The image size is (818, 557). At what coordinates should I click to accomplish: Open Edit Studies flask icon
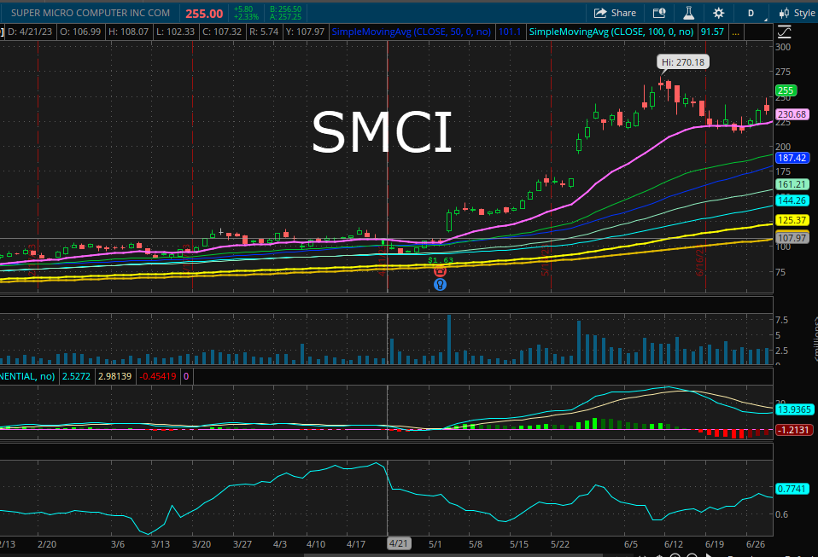[x=688, y=13]
